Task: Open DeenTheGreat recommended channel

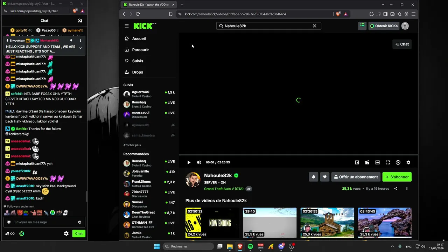Action: (x=149, y=214)
